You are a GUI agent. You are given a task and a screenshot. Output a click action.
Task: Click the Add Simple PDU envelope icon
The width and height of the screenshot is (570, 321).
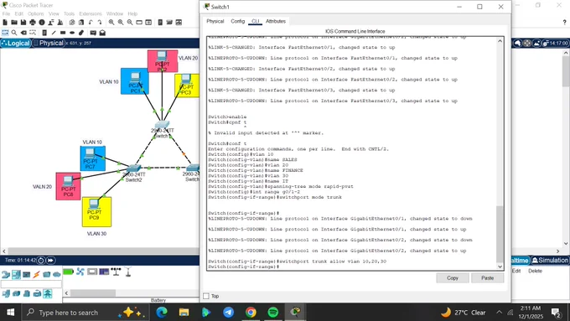coord(93,33)
